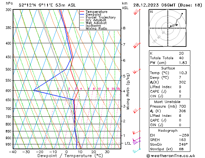
Task: Click the 300 pressure level label
Action: (9, 10)
